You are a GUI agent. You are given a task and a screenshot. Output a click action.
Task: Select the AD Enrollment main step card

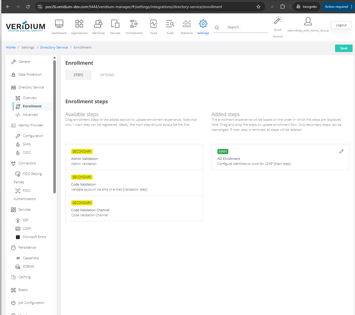[x=280, y=157]
